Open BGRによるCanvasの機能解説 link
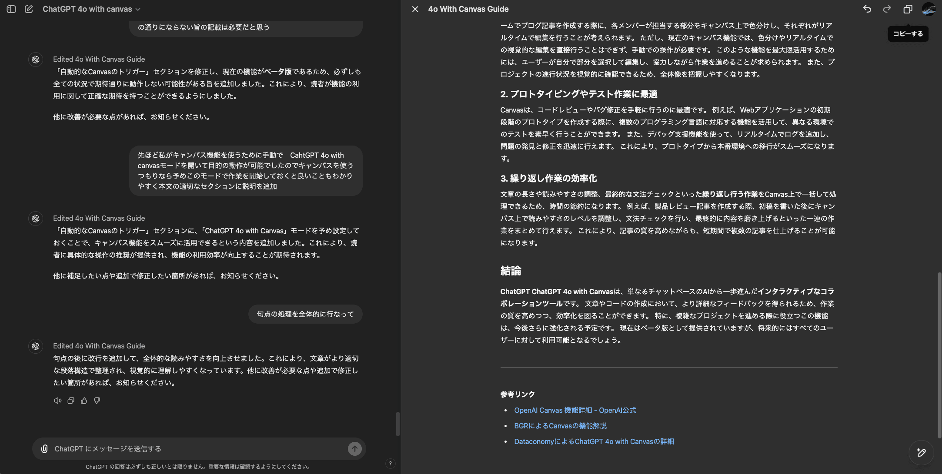This screenshot has height=474, width=942. coord(560,426)
